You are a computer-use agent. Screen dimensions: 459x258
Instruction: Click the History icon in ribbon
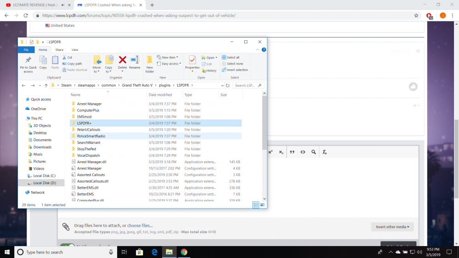click(209, 71)
